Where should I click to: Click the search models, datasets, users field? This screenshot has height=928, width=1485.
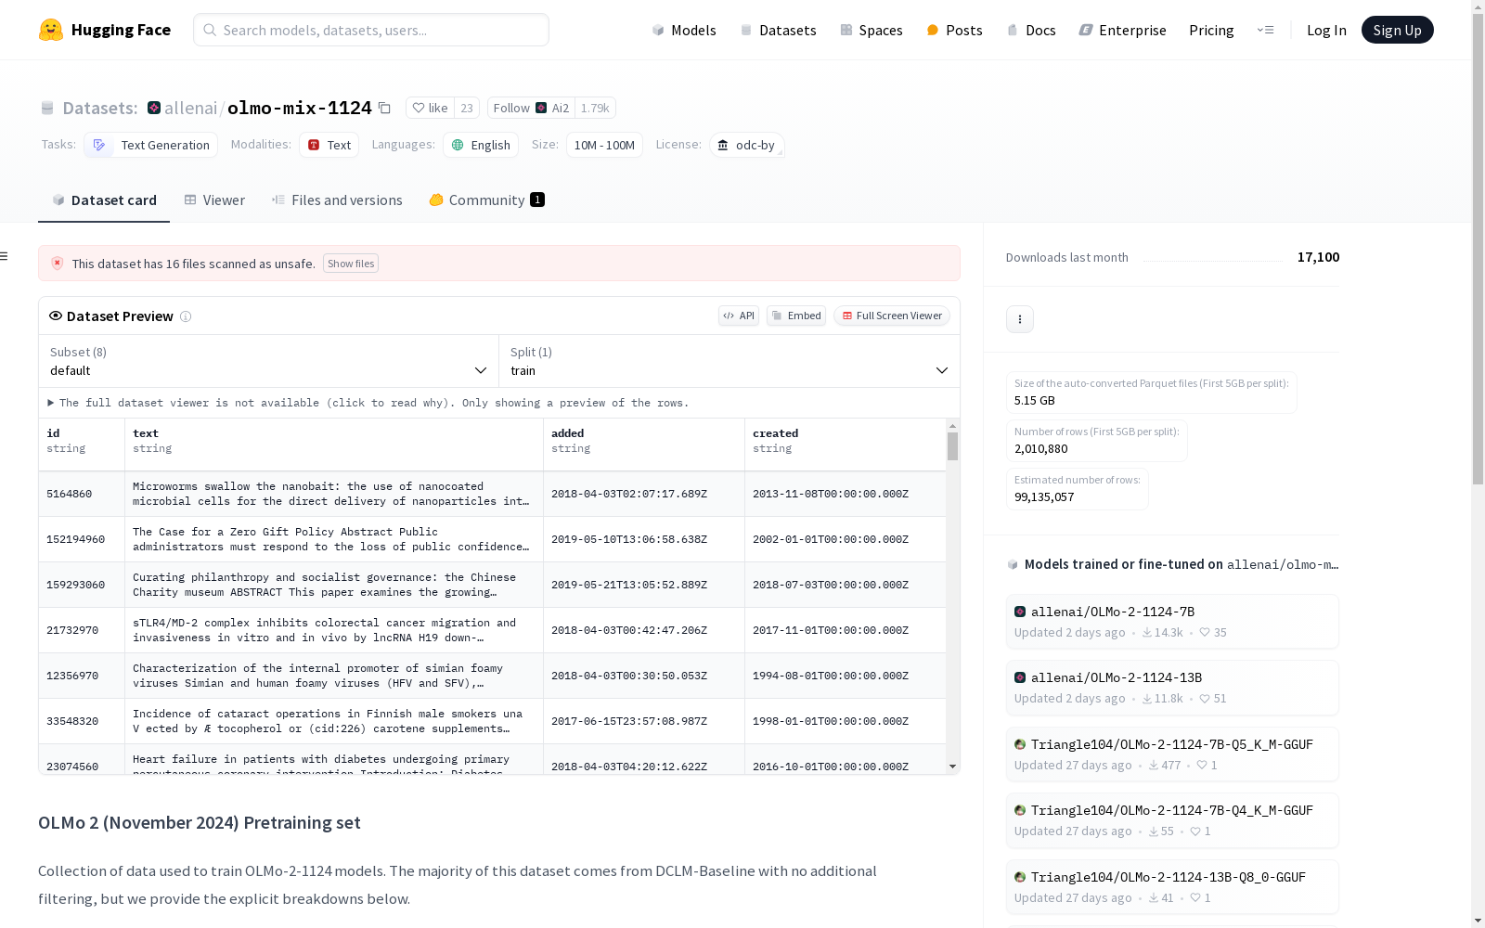click(x=371, y=30)
